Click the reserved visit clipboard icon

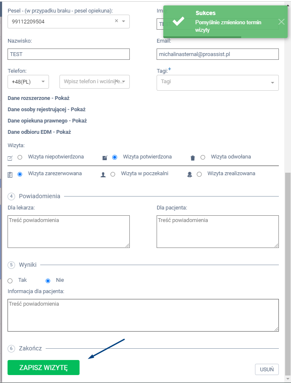tap(10, 174)
